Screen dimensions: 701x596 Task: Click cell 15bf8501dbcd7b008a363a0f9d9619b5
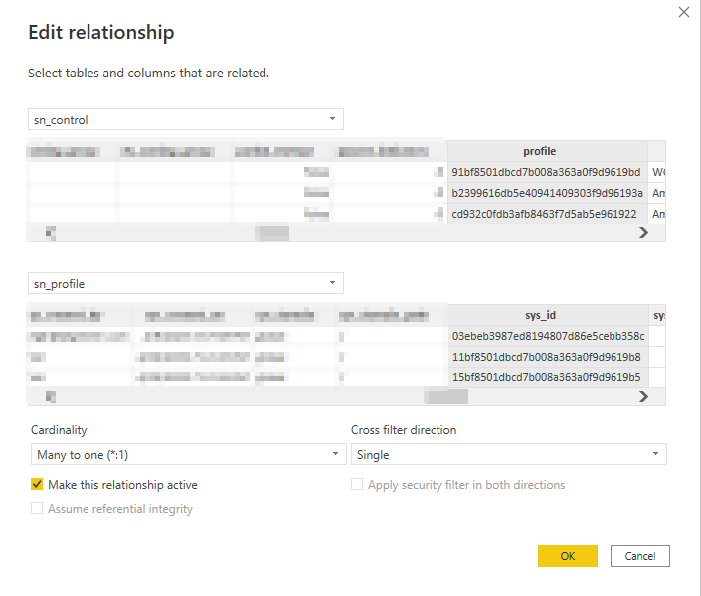pyautogui.click(x=548, y=377)
